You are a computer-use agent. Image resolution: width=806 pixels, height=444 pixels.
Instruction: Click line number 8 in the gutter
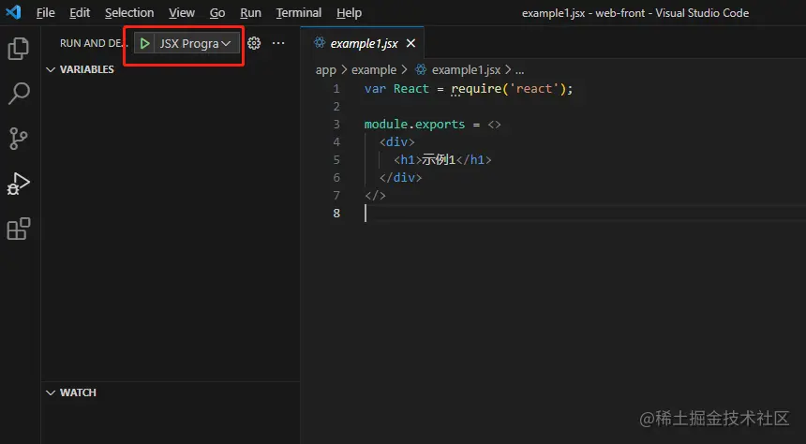(x=336, y=214)
